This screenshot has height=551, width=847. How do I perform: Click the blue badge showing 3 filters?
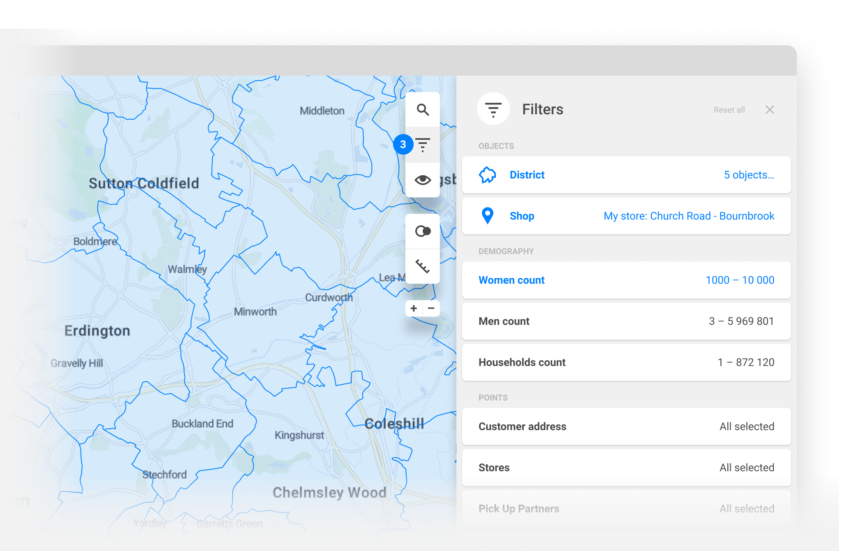[x=403, y=144]
